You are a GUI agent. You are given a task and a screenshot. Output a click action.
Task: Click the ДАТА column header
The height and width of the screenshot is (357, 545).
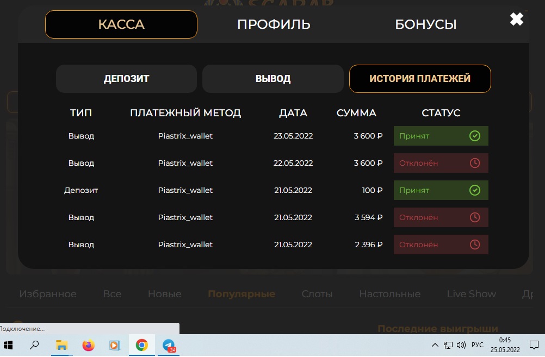(x=293, y=113)
